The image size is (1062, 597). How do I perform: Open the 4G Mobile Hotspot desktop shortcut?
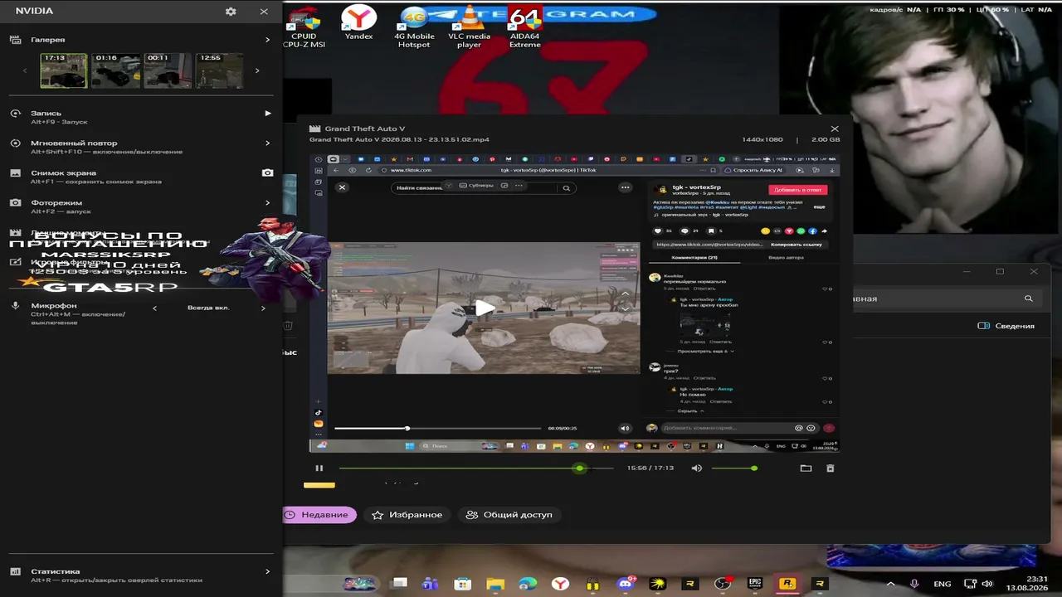(x=414, y=27)
